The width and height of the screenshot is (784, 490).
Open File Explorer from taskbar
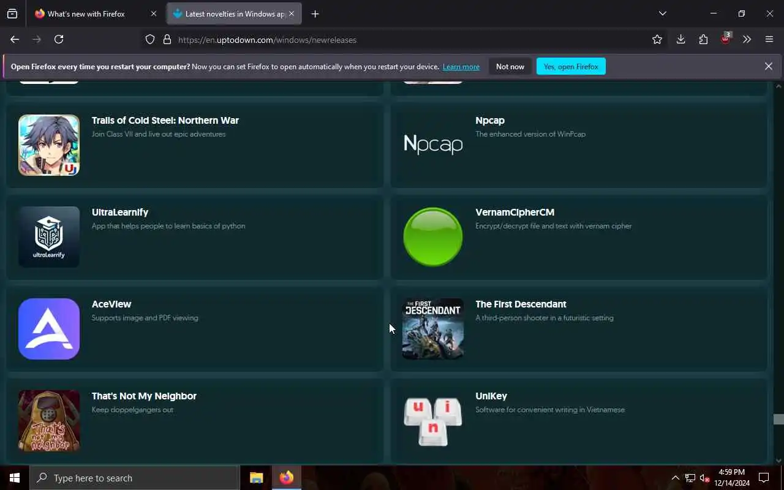click(x=256, y=478)
